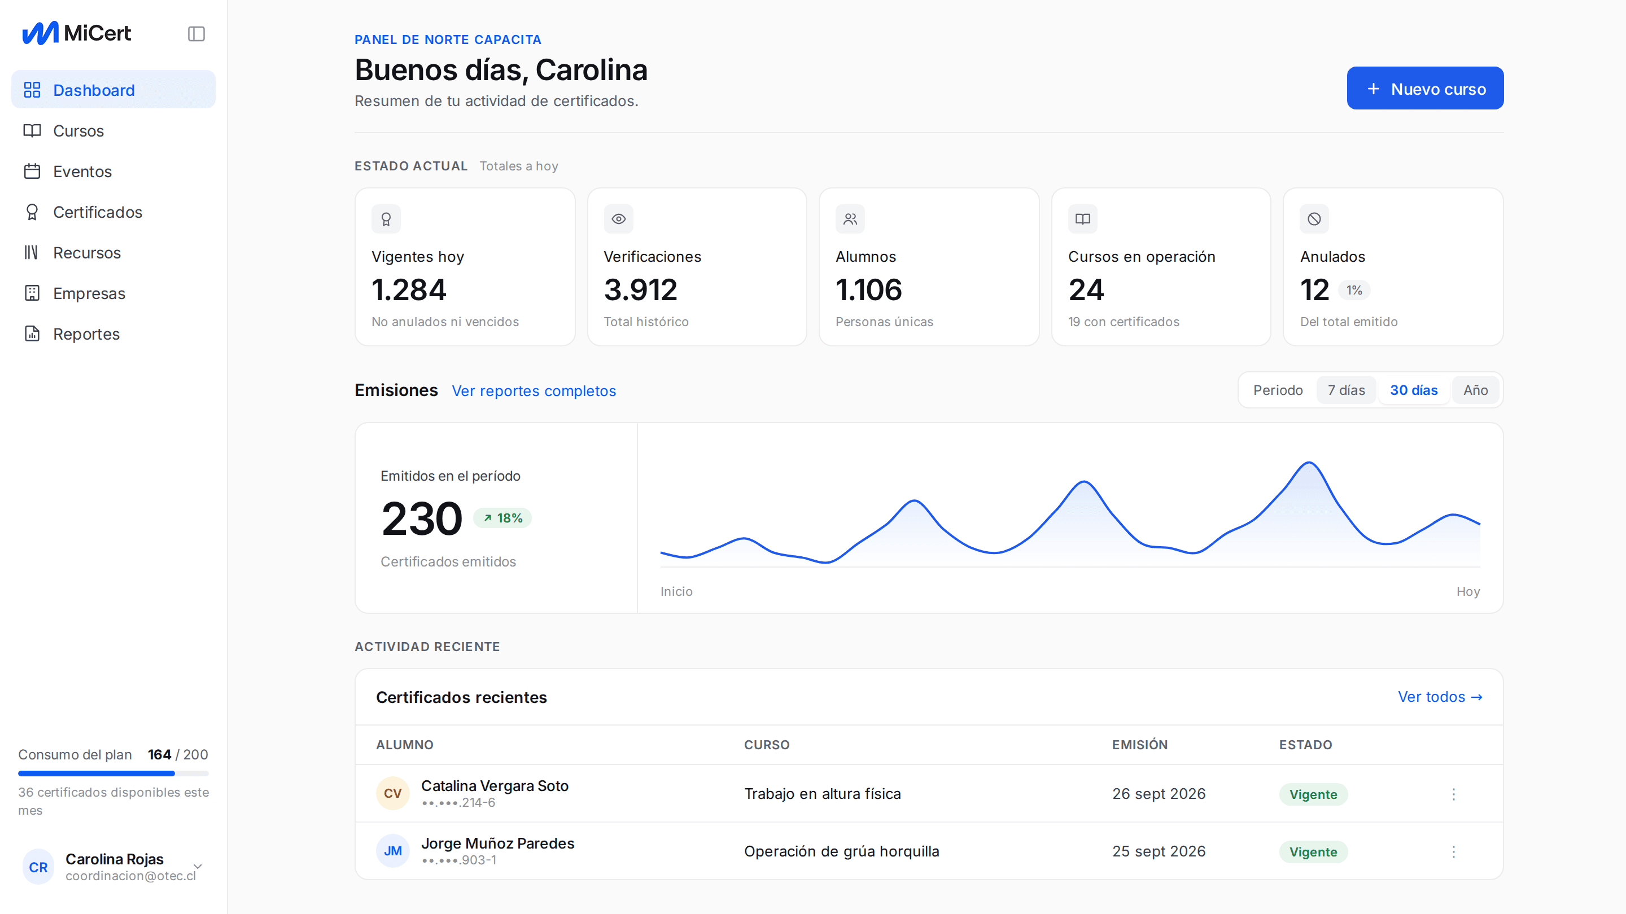Viewport: 1626px width, 914px height.
Task: Go to Eventos section
Action: pos(113,171)
